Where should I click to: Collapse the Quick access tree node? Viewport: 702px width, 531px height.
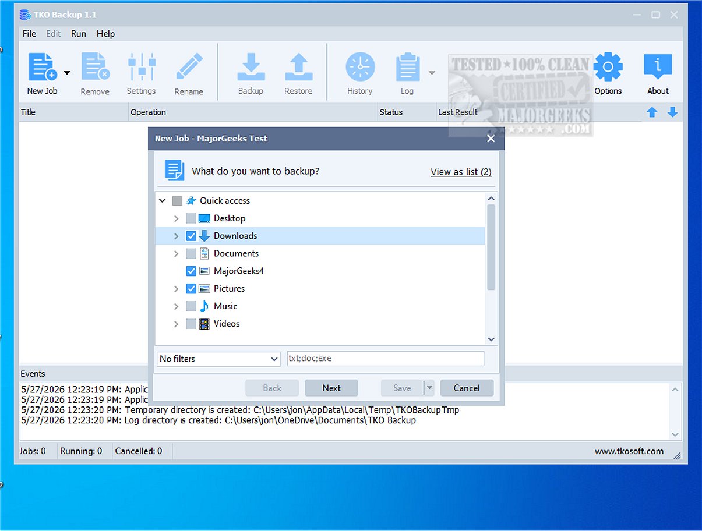[163, 201]
